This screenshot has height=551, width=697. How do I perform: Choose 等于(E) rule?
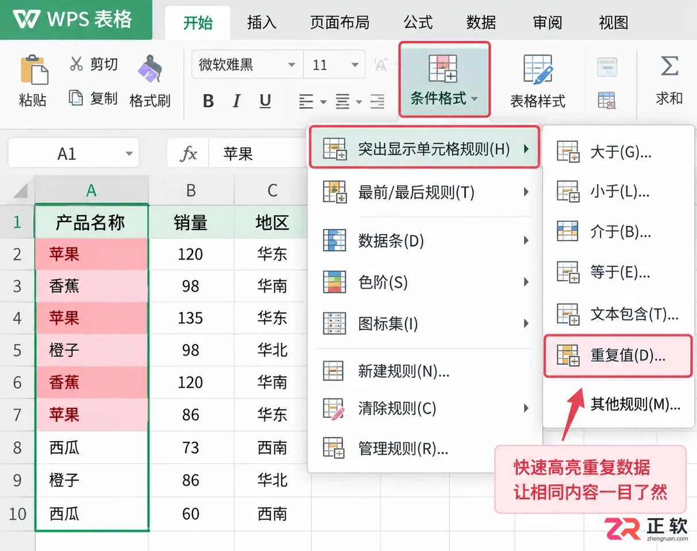[x=617, y=272]
